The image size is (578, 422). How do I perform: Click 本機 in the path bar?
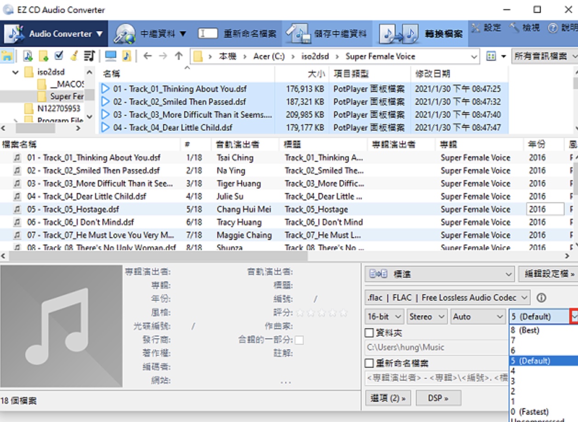click(x=227, y=57)
